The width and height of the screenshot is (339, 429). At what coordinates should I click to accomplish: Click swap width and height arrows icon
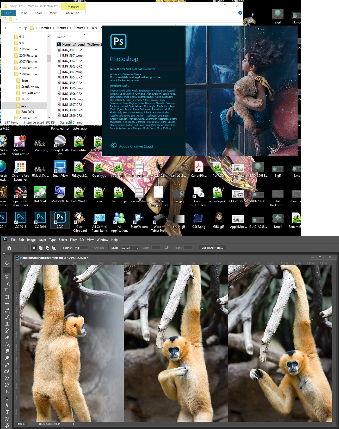167,248
